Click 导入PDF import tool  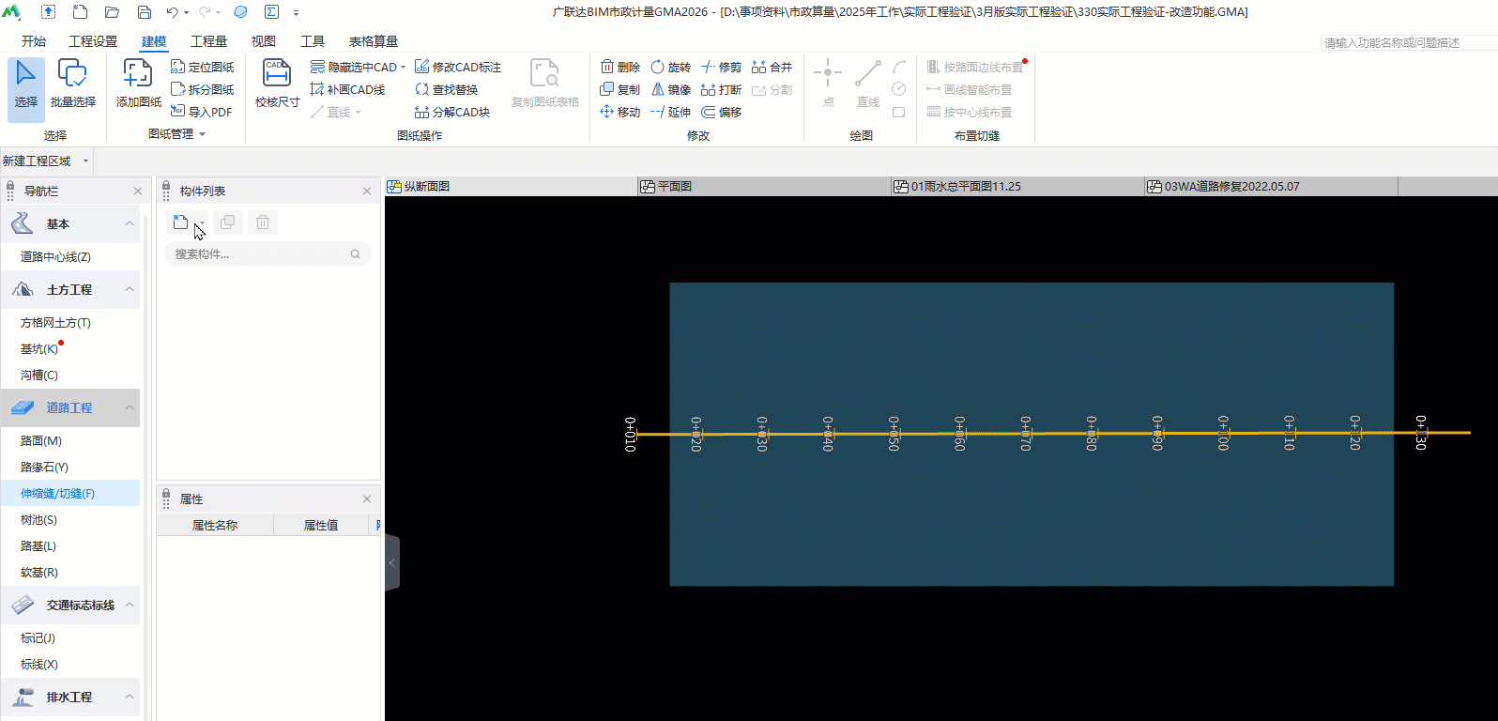pyautogui.click(x=201, y=112)
